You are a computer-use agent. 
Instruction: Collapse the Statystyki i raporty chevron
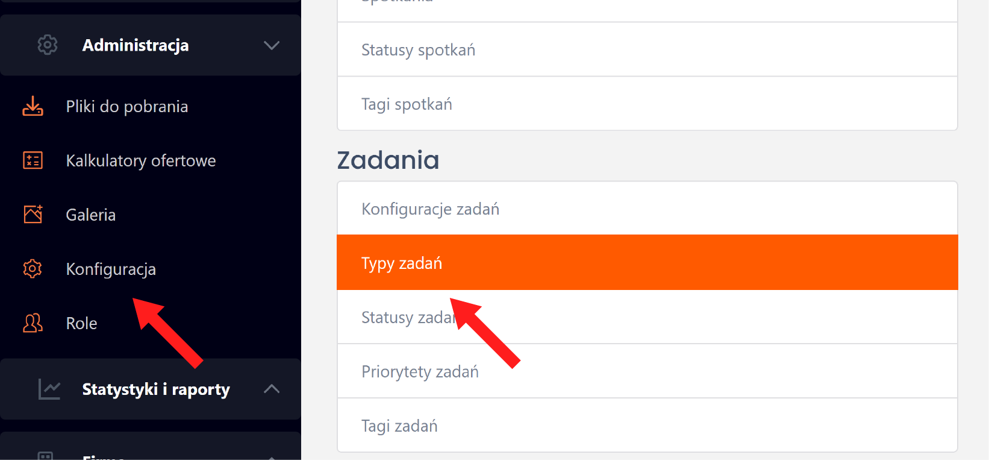(272, 389)
